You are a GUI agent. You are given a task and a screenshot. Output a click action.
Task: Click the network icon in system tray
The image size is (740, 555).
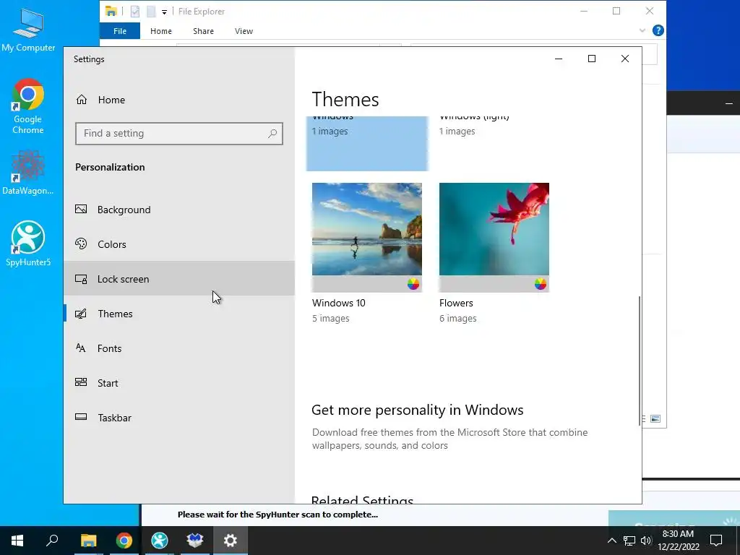click(629, 541)
